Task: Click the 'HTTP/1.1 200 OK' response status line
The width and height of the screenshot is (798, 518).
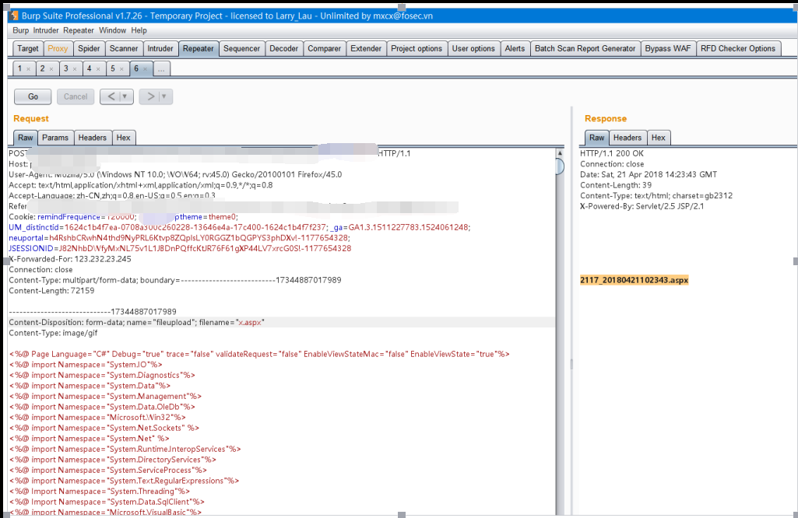Action: tap(612, 153)
